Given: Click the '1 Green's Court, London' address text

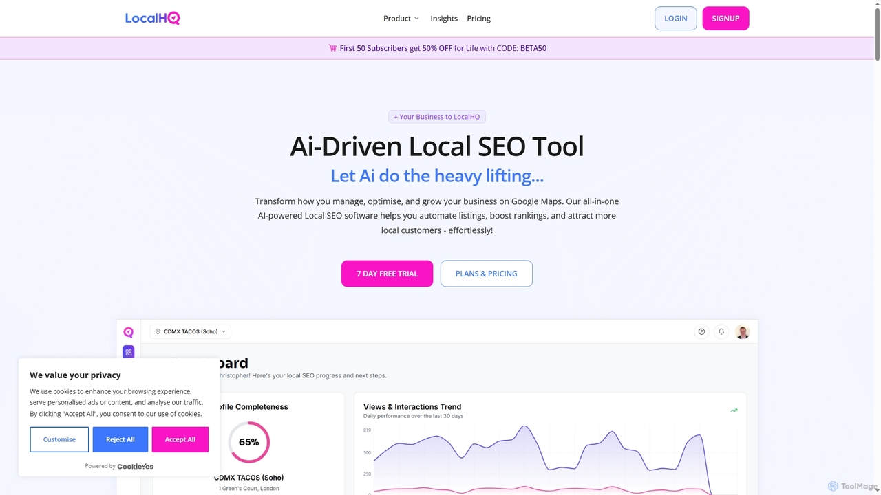Looking at the screenshot, I should coord(248,488).
